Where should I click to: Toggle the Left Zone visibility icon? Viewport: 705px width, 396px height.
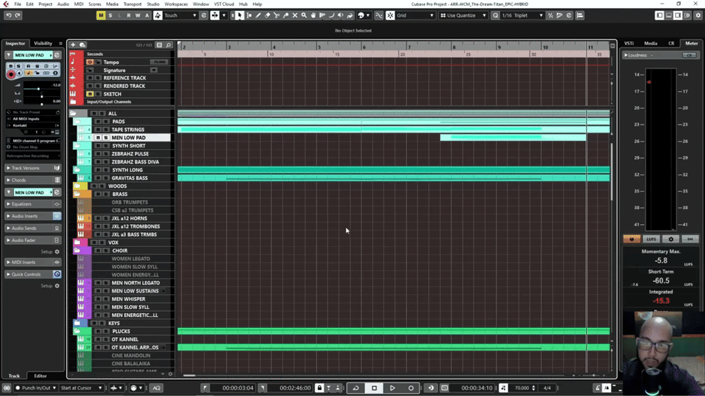coord(659,15)
